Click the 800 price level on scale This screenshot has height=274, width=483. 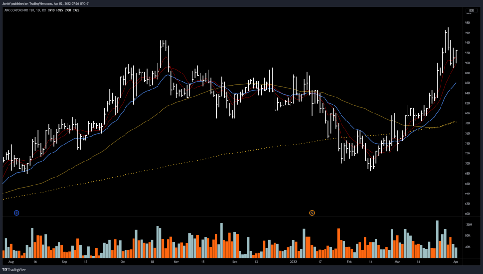pos(467,113)
